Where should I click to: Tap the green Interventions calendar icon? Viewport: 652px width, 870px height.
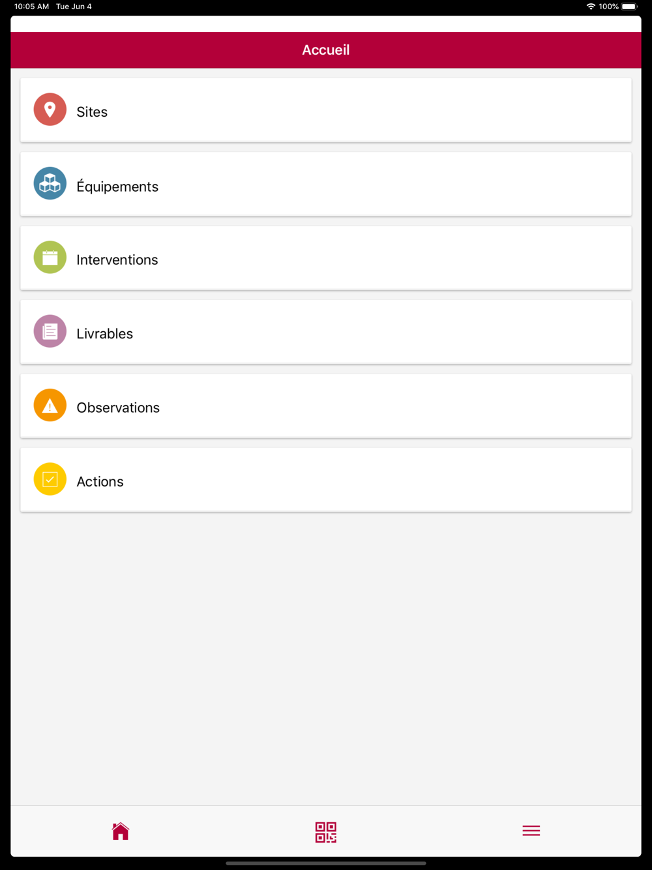(50, 258)
